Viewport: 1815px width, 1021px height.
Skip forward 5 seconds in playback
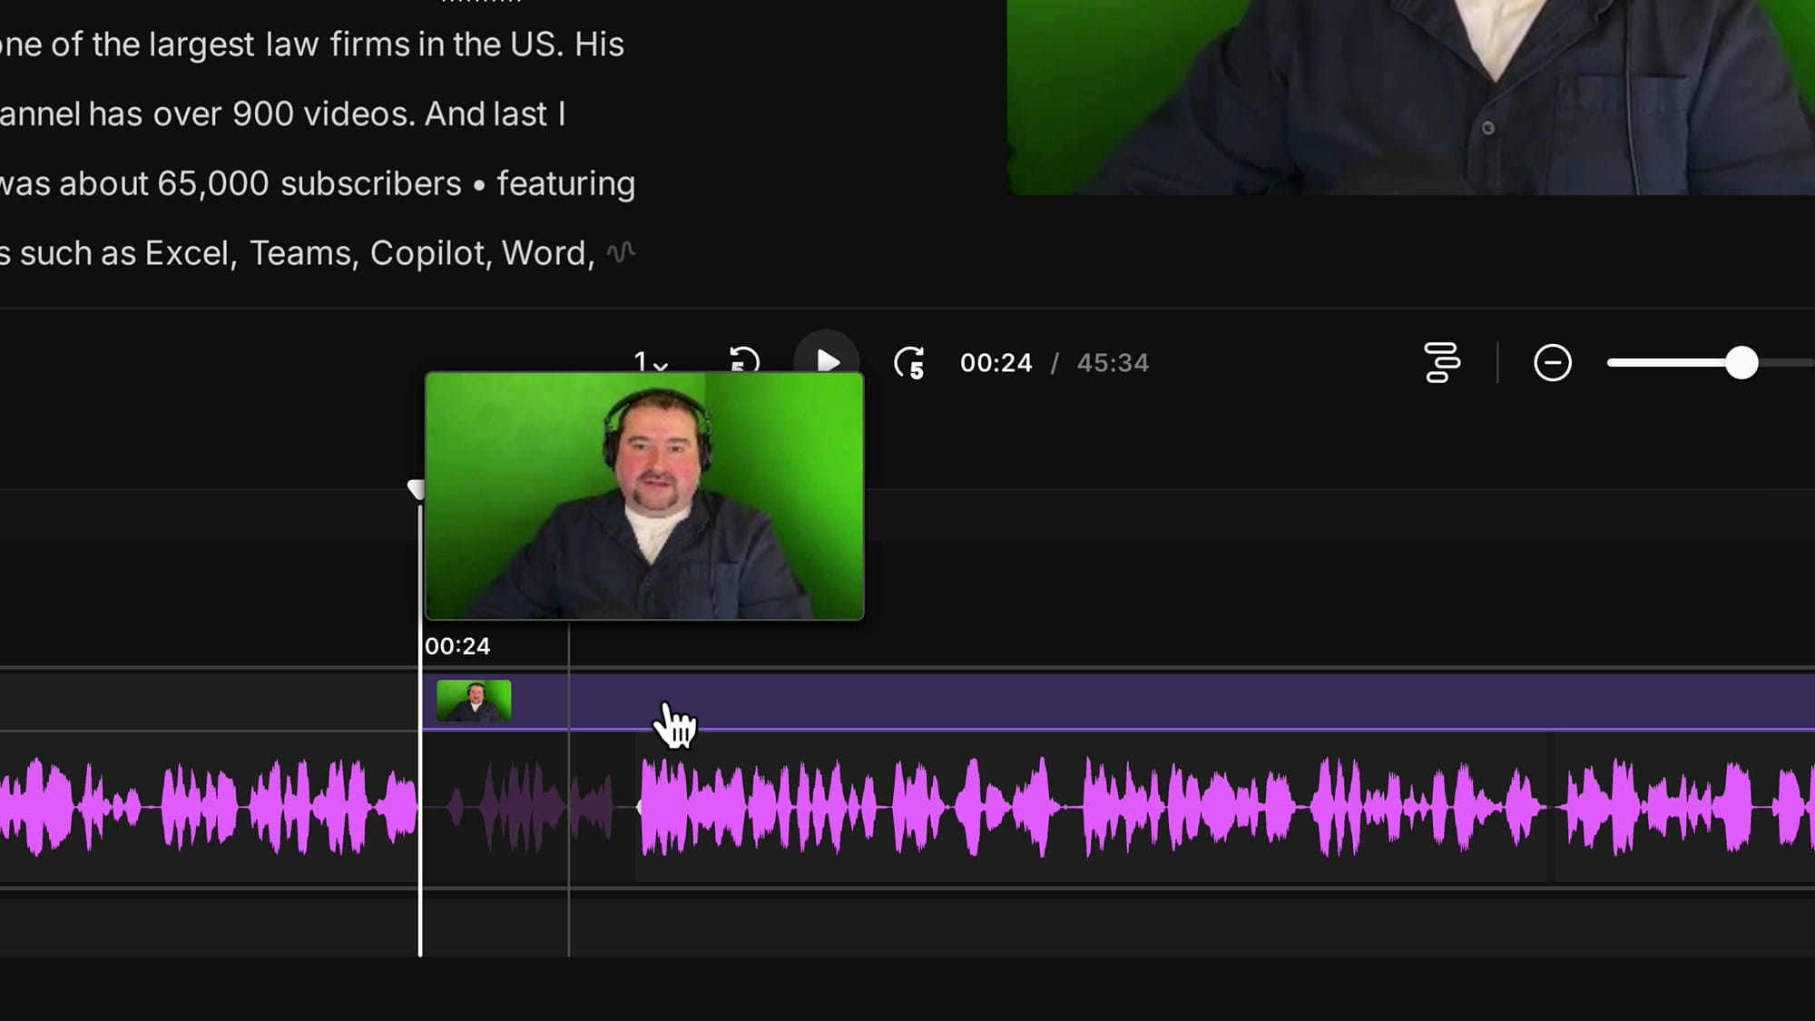[910, 363]
